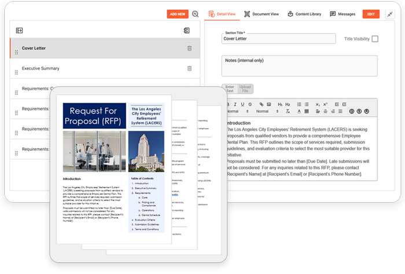
Task: Open the Normal dropdown left of clear-formatting icon
Action: [x=267, y=111]
